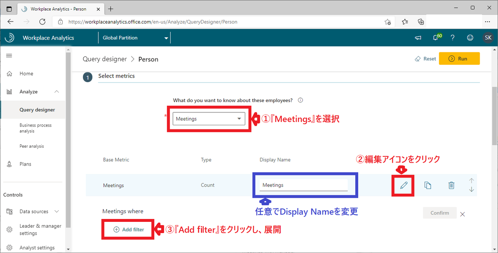The image size is (498, 253).
Task: Refresh the page in the browser
Action: coord(42,22)
